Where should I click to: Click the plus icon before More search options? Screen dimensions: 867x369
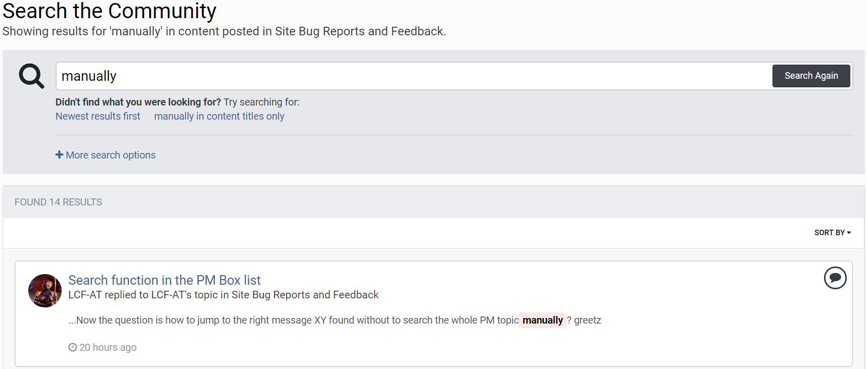coord(59,155)
